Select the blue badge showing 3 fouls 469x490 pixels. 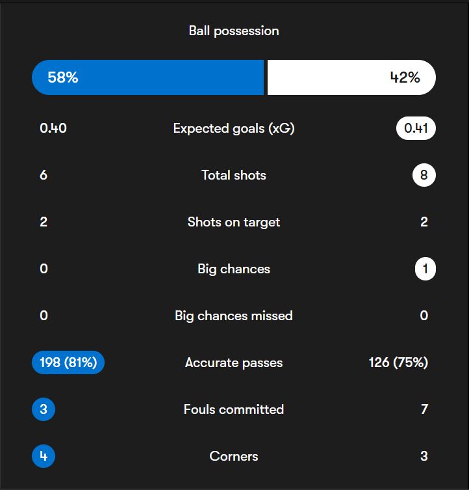tap(44, 409)
